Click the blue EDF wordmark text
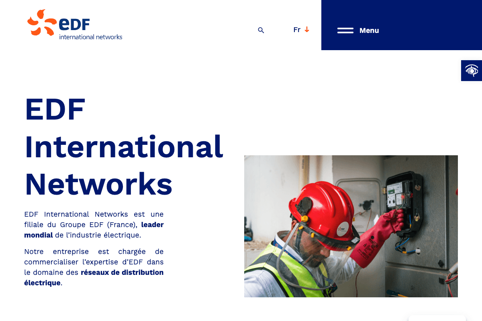This screenshot has width=482, height=321. 74,24
